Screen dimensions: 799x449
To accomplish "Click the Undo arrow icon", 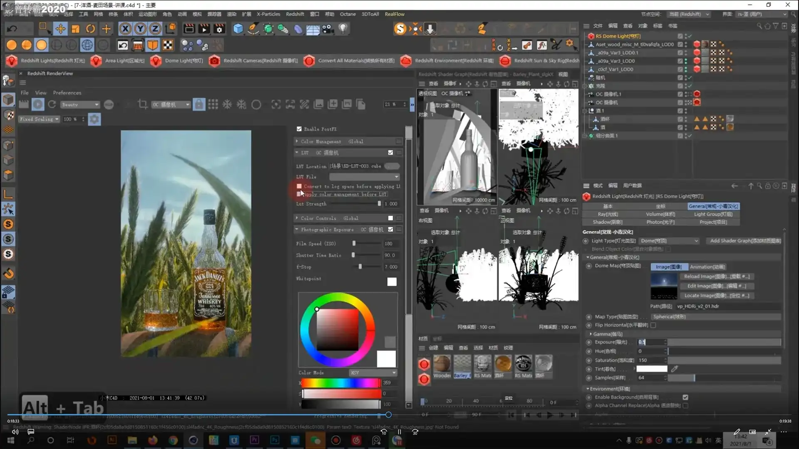I will (12, 29).
